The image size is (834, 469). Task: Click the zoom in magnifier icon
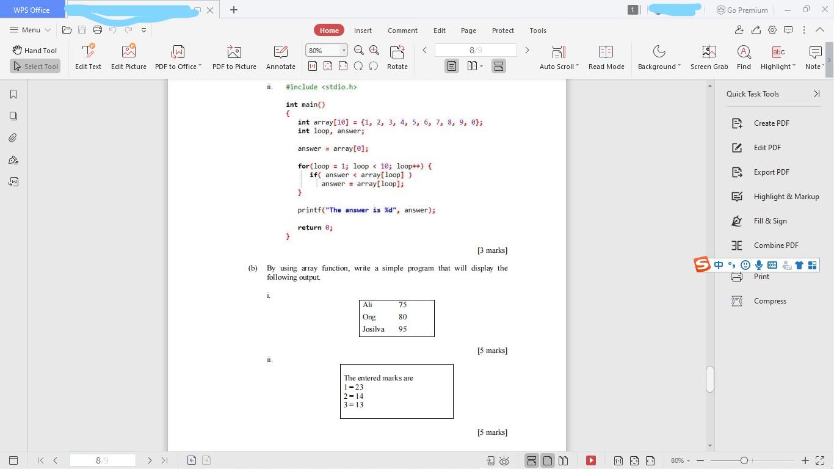coord(374,51)
